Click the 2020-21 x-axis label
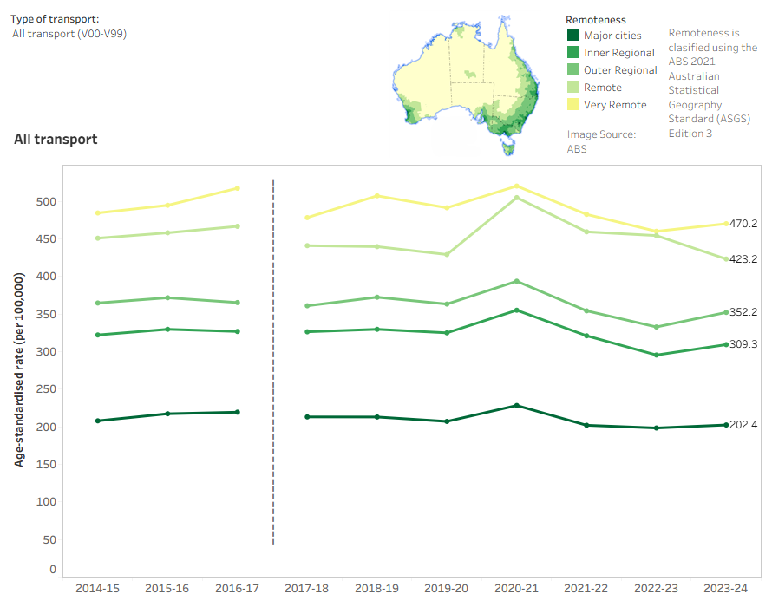Image resolution: width=772 pixels, height=607 pixels. point(516,588)
